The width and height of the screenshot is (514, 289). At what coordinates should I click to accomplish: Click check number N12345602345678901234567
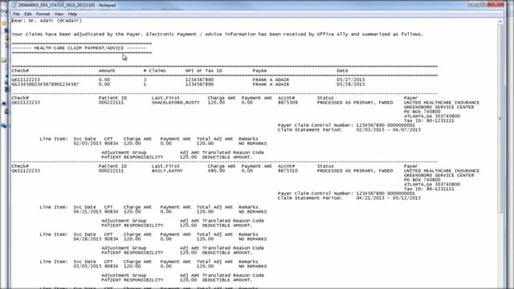click(45, 84)
